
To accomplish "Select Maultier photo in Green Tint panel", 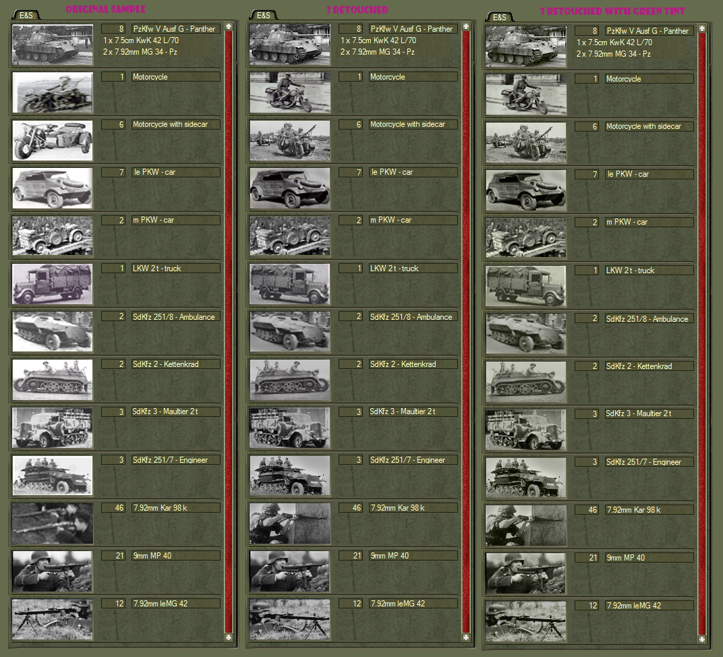I will click(526, 430).
